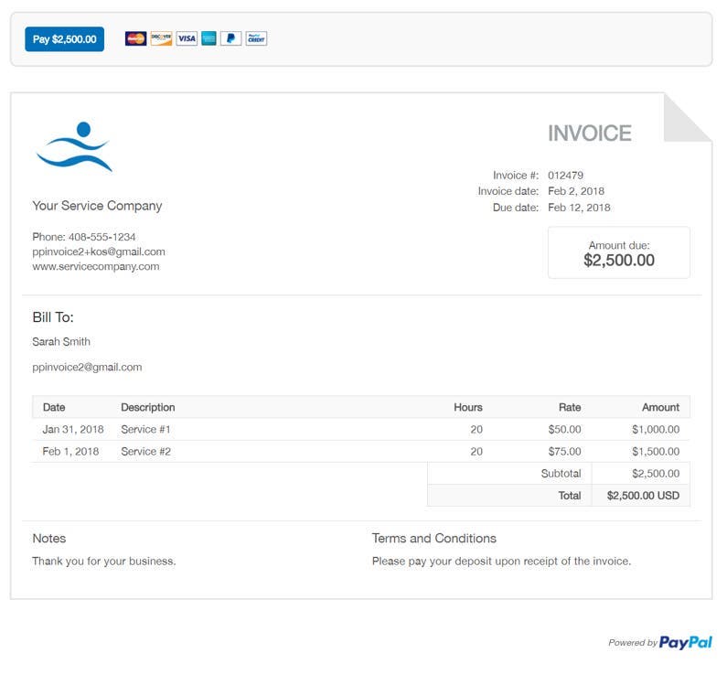This screenshot has height=674, width=727.
Task: Select the Service #1 row description
Action: click(145, 429)
